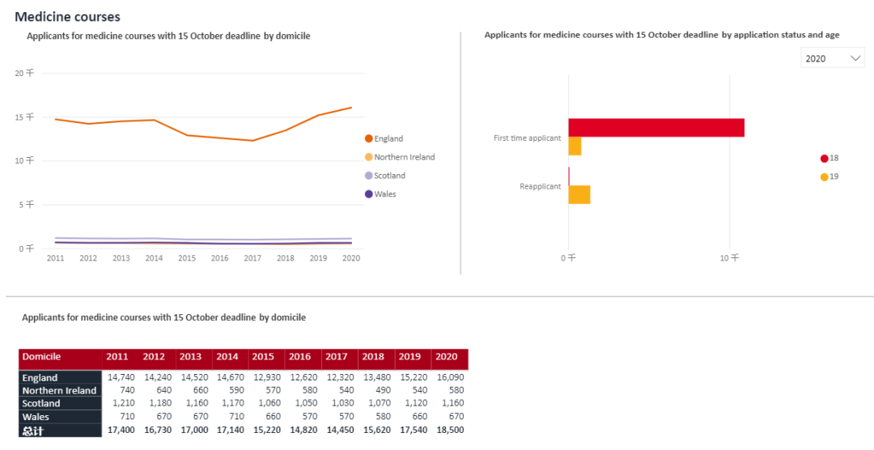Image resolution: width=874 pixels, height=450 pixels.
Task: Click the yellow Reapplicant bar
Action: point(579,194)
